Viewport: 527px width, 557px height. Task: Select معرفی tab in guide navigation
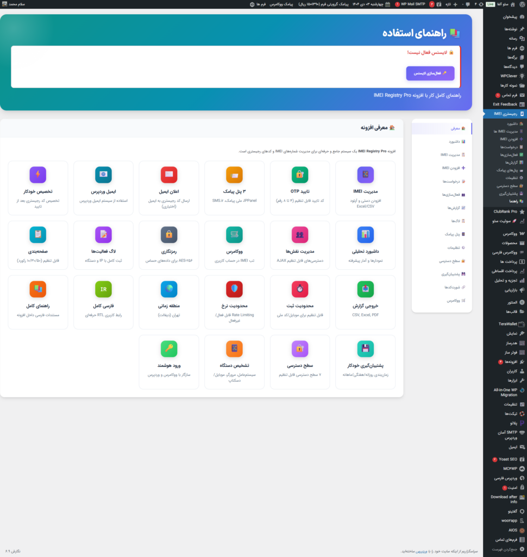point(442,128)
